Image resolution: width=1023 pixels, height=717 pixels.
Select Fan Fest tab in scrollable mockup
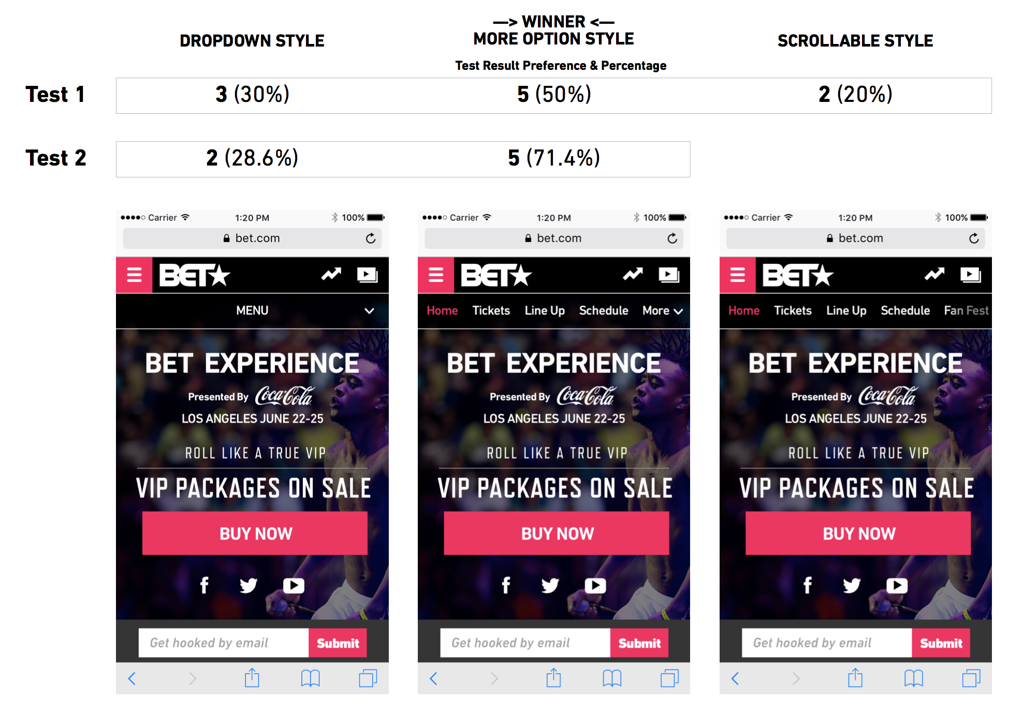pyautogui.click(x=966, y=310)
